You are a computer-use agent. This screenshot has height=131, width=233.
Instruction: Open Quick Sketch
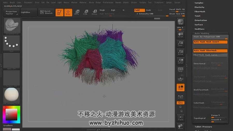[x=46, y=12]
